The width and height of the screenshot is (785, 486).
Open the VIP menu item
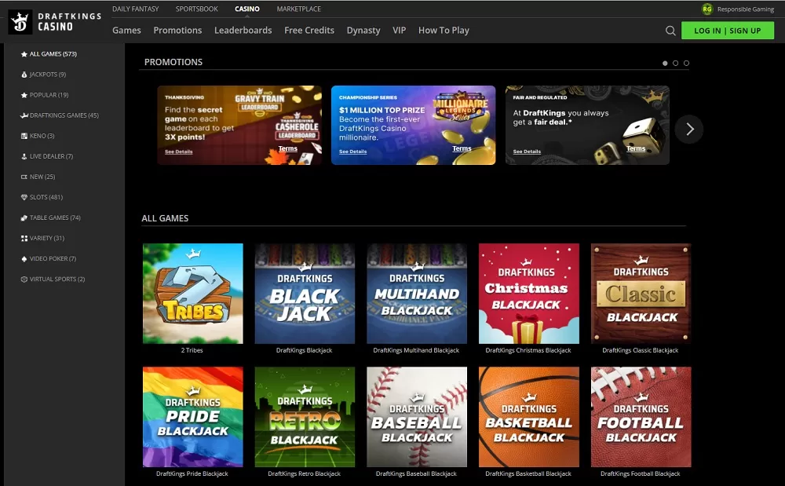399,31
